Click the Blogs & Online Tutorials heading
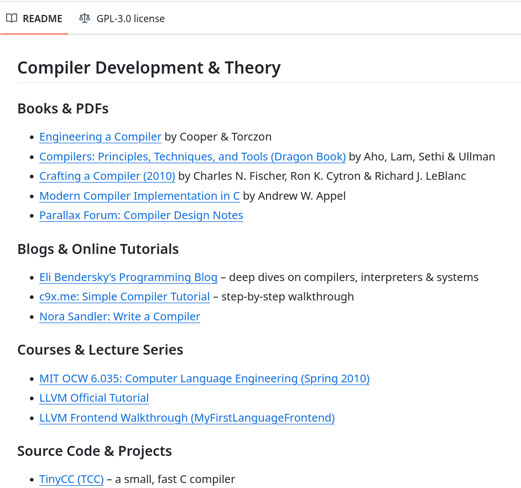The width and height of the screenshot is (521, 488). tap(98, 250)
